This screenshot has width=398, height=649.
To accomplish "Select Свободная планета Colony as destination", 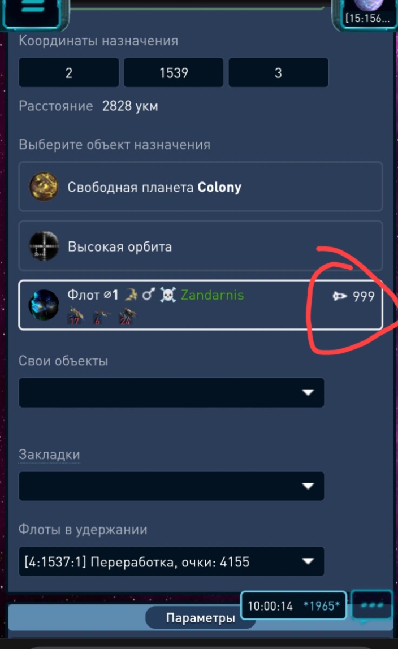I will click(201, 187).
